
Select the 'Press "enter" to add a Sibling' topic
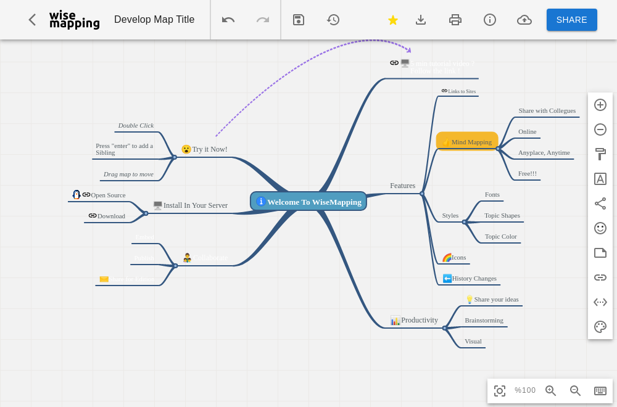125,149
